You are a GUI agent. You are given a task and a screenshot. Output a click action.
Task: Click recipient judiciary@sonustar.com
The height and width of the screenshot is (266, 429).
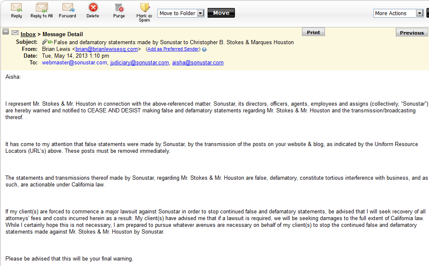139,62
